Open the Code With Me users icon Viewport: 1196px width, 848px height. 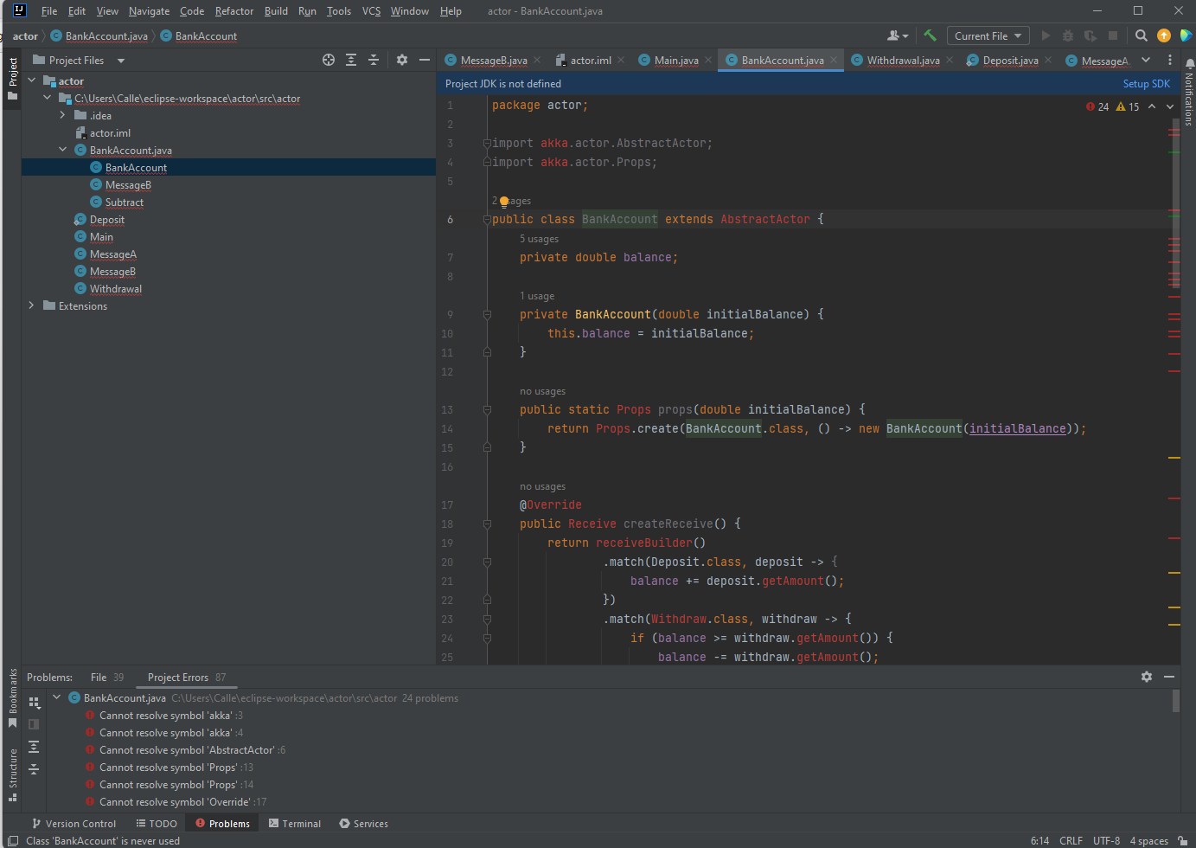(897, 35)
